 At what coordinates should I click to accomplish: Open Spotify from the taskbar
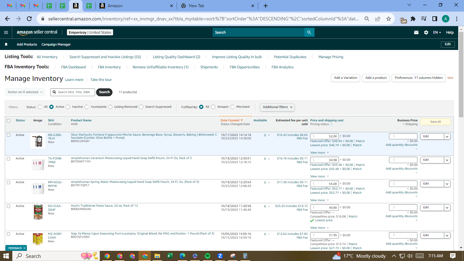point(208,256)
